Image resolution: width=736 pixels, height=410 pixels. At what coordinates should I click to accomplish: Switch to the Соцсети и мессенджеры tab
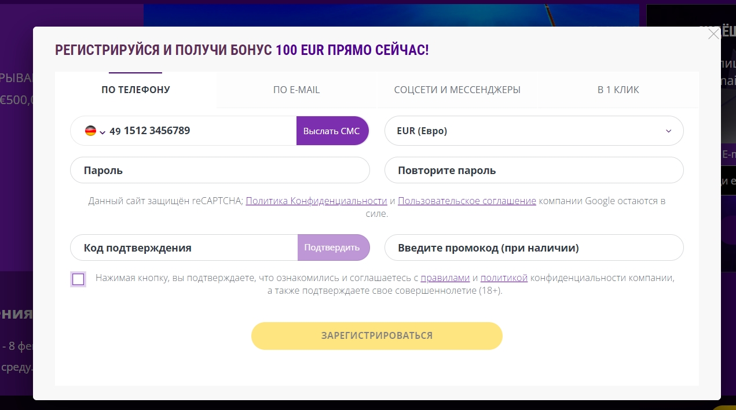[457, 90]
